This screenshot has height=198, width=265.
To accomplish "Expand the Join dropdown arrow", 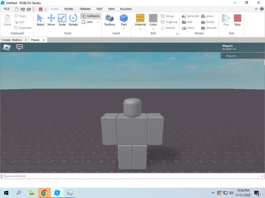I will [99, 22].
